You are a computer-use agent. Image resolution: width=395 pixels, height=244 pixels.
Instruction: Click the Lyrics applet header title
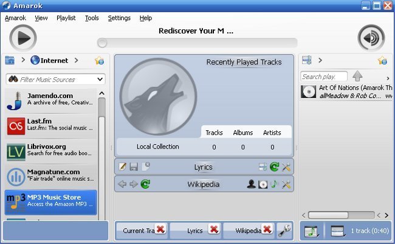click(204, 167)
